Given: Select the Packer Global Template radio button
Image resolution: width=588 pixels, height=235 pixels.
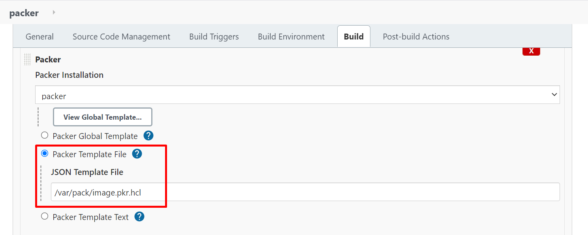Looking at the screenshot, I should (45, 135).
